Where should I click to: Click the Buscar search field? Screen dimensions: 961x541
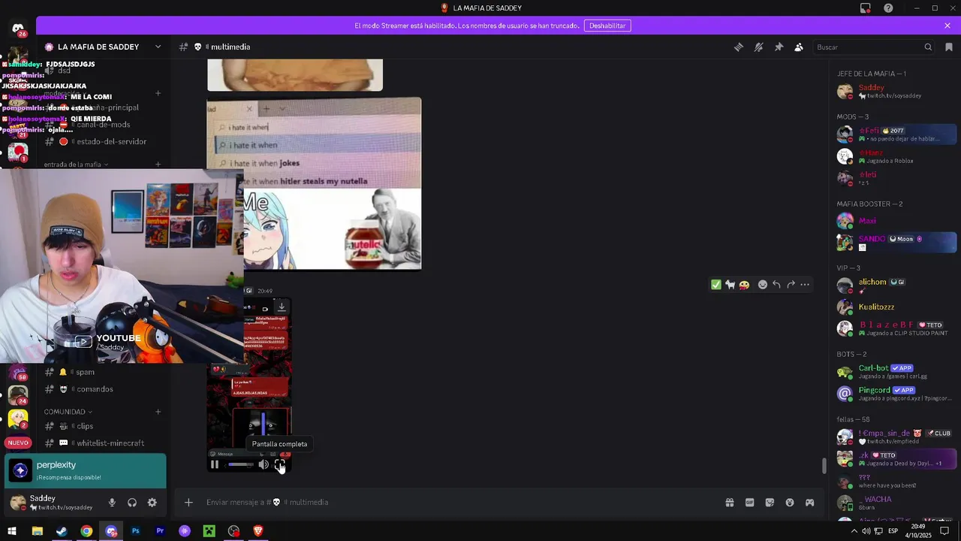point(874,47)
